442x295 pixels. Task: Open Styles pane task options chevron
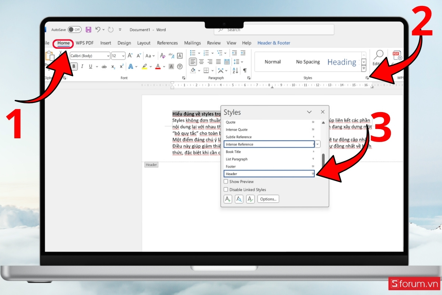tap(309, 112)
